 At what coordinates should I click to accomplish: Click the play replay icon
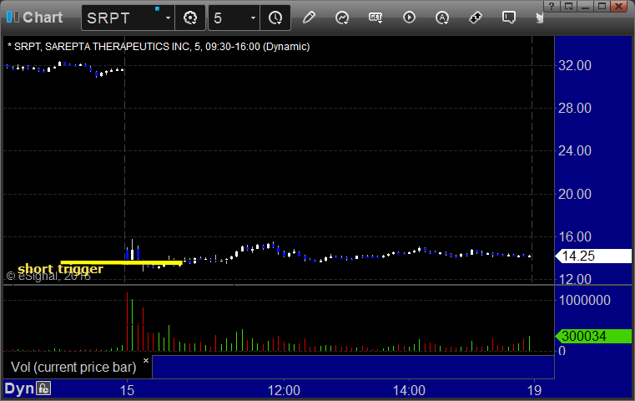(x=409, y=18)
